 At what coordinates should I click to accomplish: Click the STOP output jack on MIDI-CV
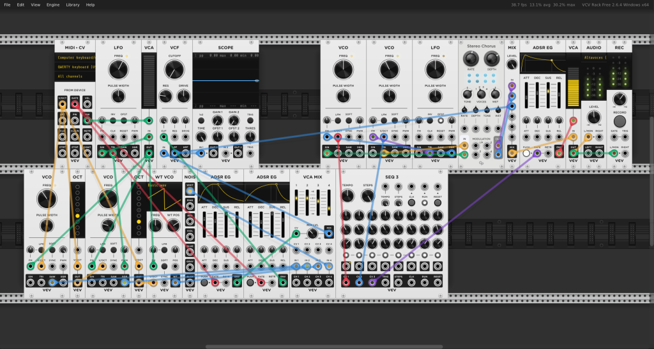point(75,153)
